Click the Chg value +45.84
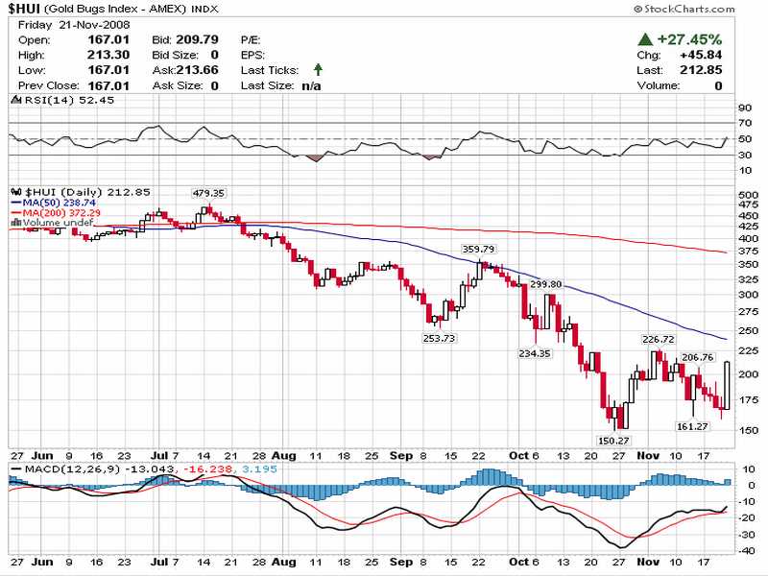Screen dimensions: 768x576 coord(701,55)
